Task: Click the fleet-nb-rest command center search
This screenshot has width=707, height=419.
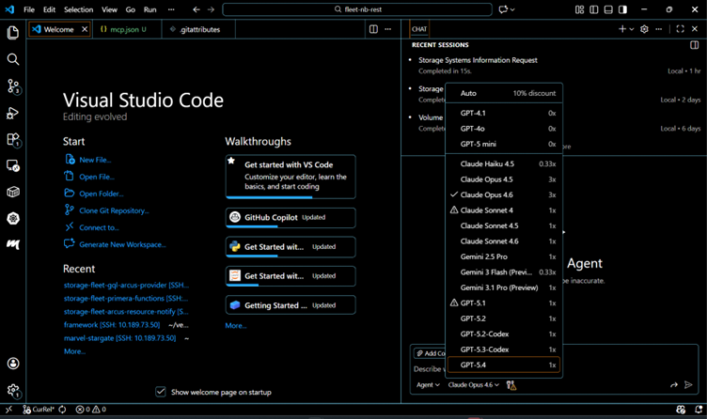Action: point(357,9)
